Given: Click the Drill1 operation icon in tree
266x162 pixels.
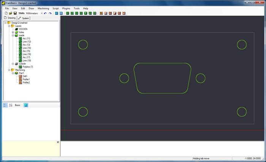Looking at the screenshot, I should pos(21,76).
